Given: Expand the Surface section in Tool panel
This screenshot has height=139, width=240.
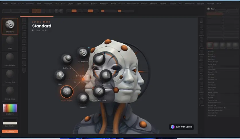Looking at the screenshot, I should 211,77.
